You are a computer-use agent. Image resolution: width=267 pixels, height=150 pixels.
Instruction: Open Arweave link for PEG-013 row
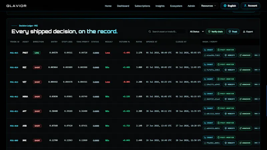click(245, 85)
